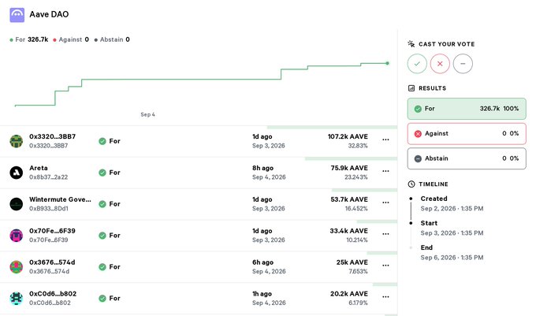
Task: Click the gray minus icon in Abstain result
Action: click(418, 158)
